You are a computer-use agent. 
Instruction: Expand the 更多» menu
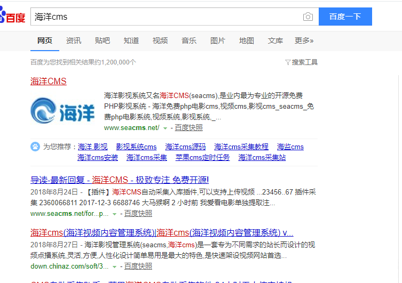(x=304, y=41)
